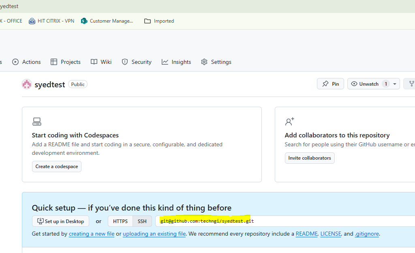This screenshot has width=415, height=253.
Task: Open the repository Settings tab
Action: click(x=216, y=62)
